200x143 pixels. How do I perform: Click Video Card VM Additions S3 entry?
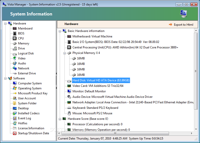[x=98, y=86]
